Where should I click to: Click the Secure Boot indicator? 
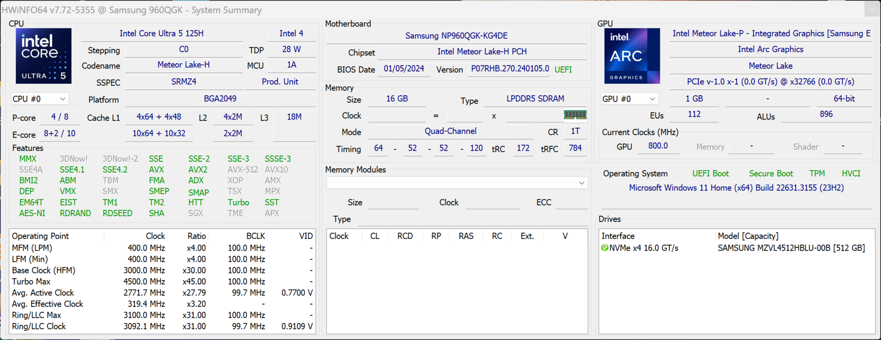[x=771, y=174]
